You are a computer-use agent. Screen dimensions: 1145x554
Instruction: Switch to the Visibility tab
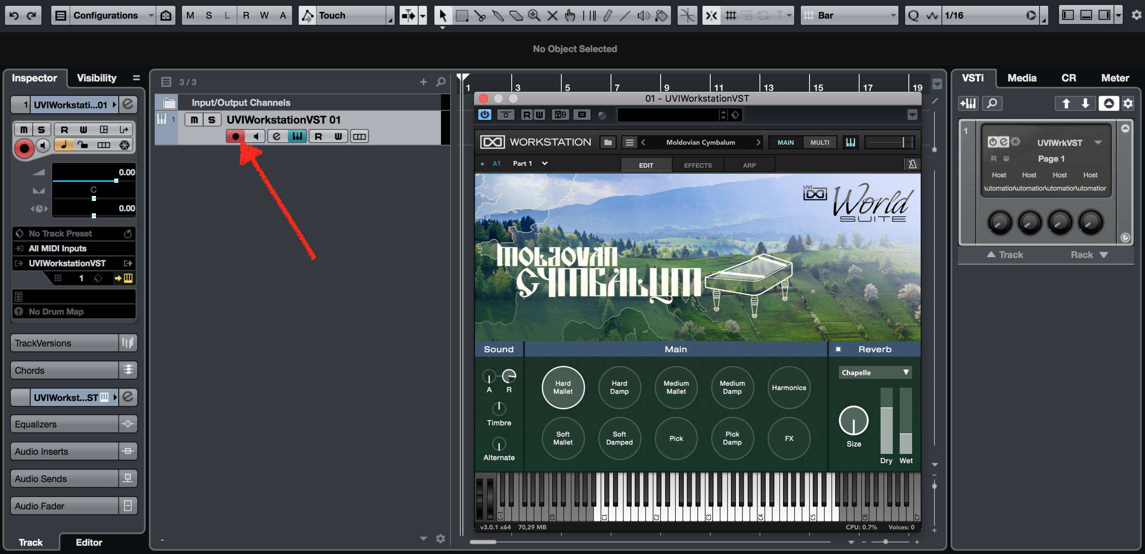(96, 78)
